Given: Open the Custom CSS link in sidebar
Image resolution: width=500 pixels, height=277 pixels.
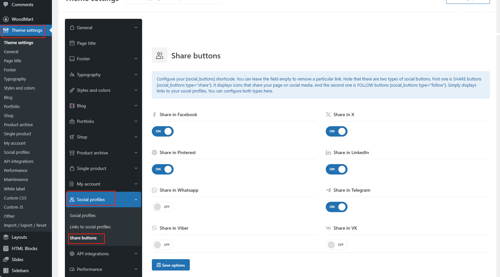Looking at the screenshot, I should 15,198.
